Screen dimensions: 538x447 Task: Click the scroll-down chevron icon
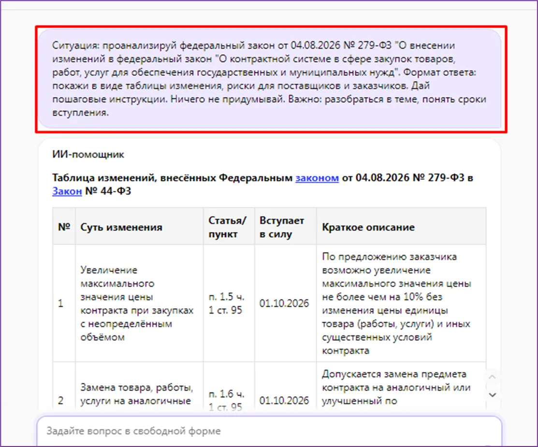(493, 395)
